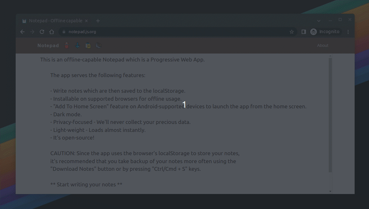Click the 'Write notes which are then saved' line
369x209 pixels.
point(118,91)
